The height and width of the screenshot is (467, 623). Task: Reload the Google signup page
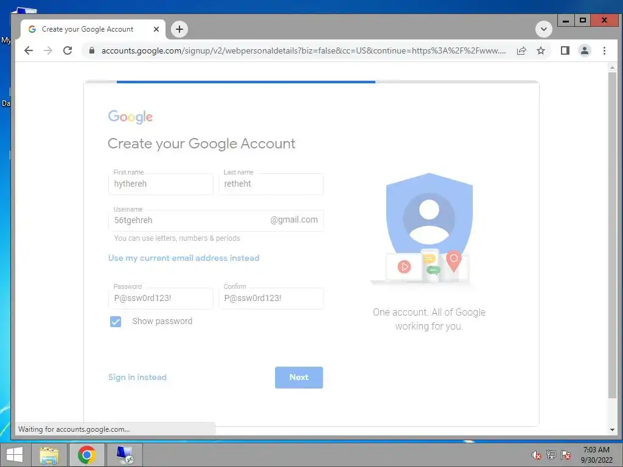[x=68, y=50]
